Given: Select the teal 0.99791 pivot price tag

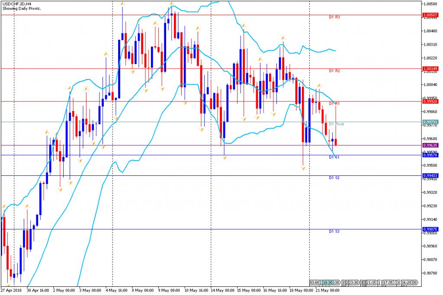Looking at the screenshot, I should point(431,122).
